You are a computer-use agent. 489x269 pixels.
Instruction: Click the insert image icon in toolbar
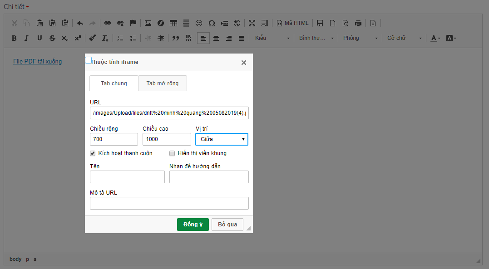pyautogui.click(x=148, y=23)
